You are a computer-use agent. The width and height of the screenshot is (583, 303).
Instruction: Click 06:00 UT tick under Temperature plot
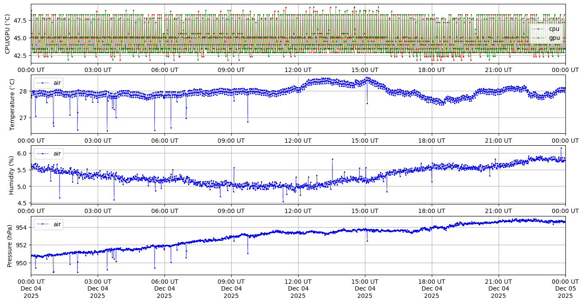[x=164, y=141]
